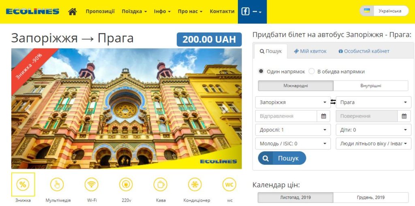Select the Знижка percent icon

click(23, 185)
